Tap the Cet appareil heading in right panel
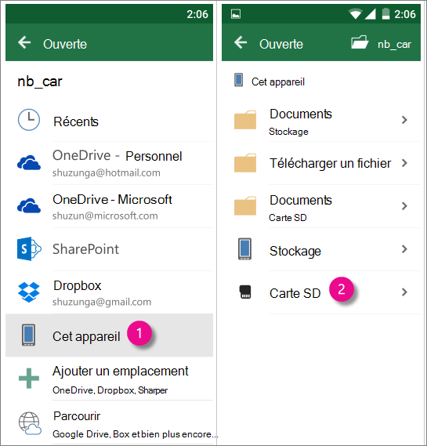 click(x=278, y=82)
